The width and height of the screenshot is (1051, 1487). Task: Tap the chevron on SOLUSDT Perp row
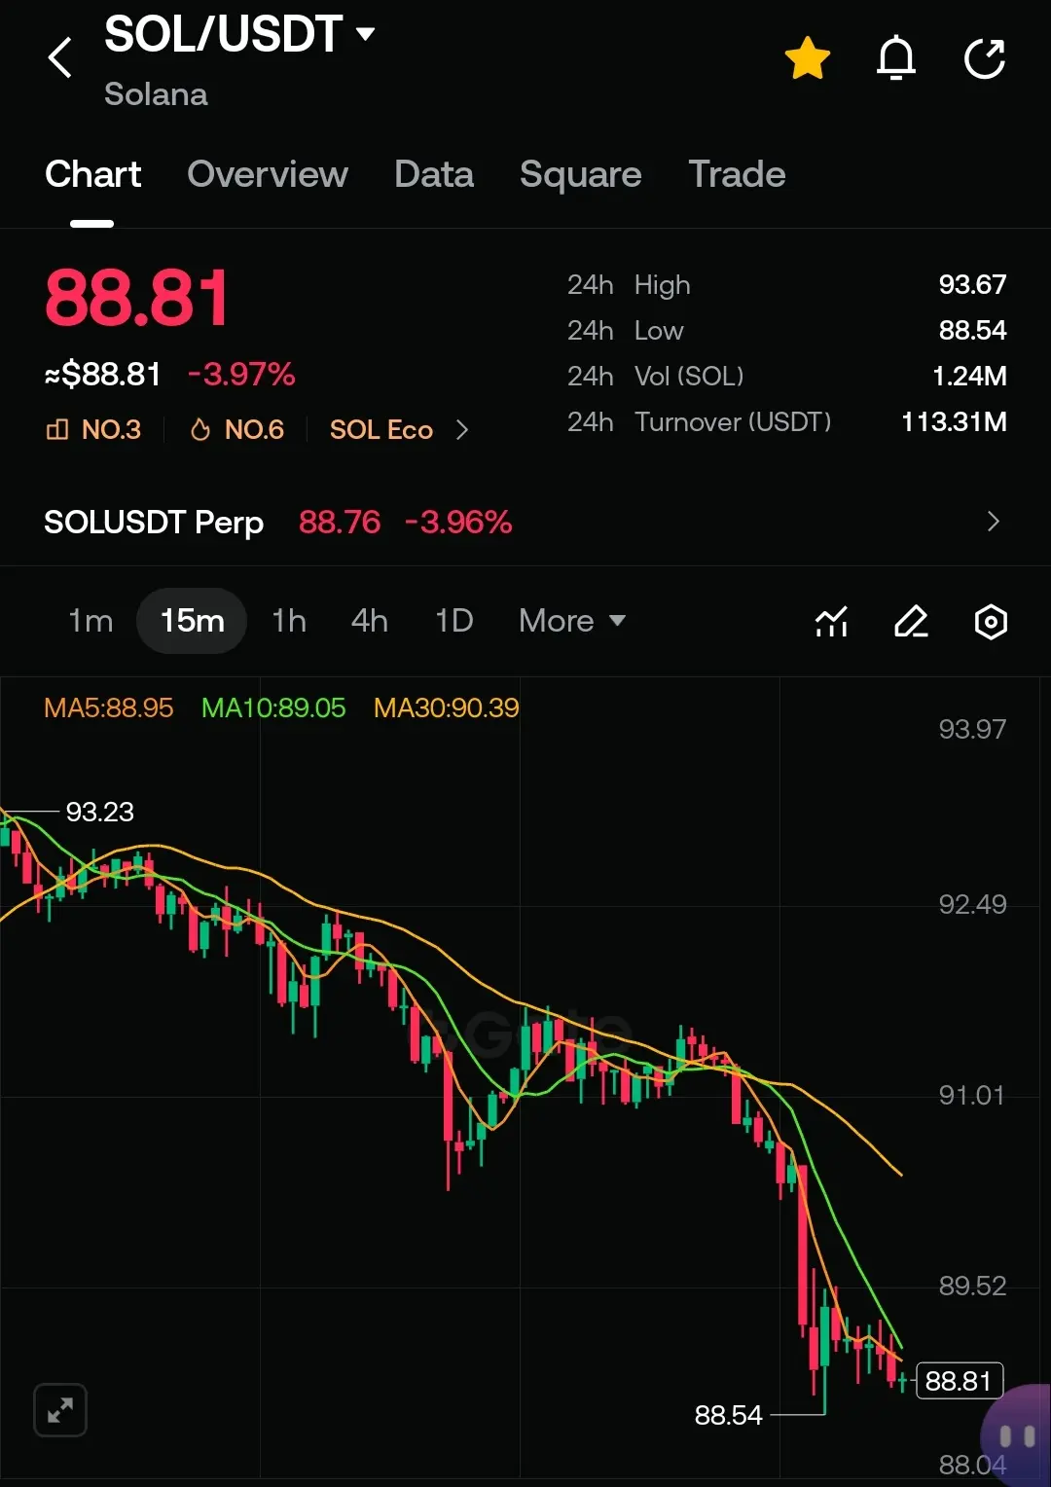994,522
